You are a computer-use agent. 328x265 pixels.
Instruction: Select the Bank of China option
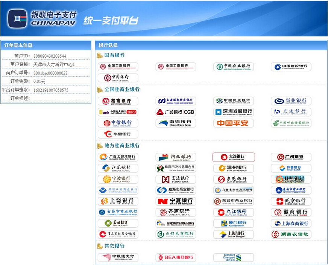[118, 78]
